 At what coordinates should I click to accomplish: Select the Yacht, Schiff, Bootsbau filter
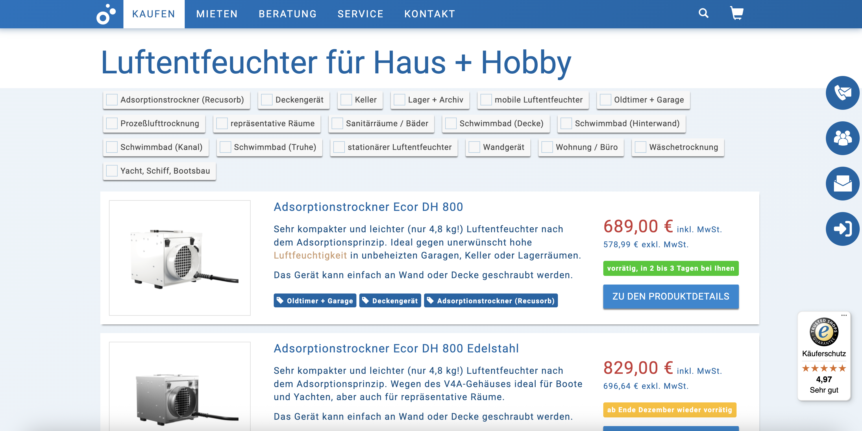coord(112,171)
